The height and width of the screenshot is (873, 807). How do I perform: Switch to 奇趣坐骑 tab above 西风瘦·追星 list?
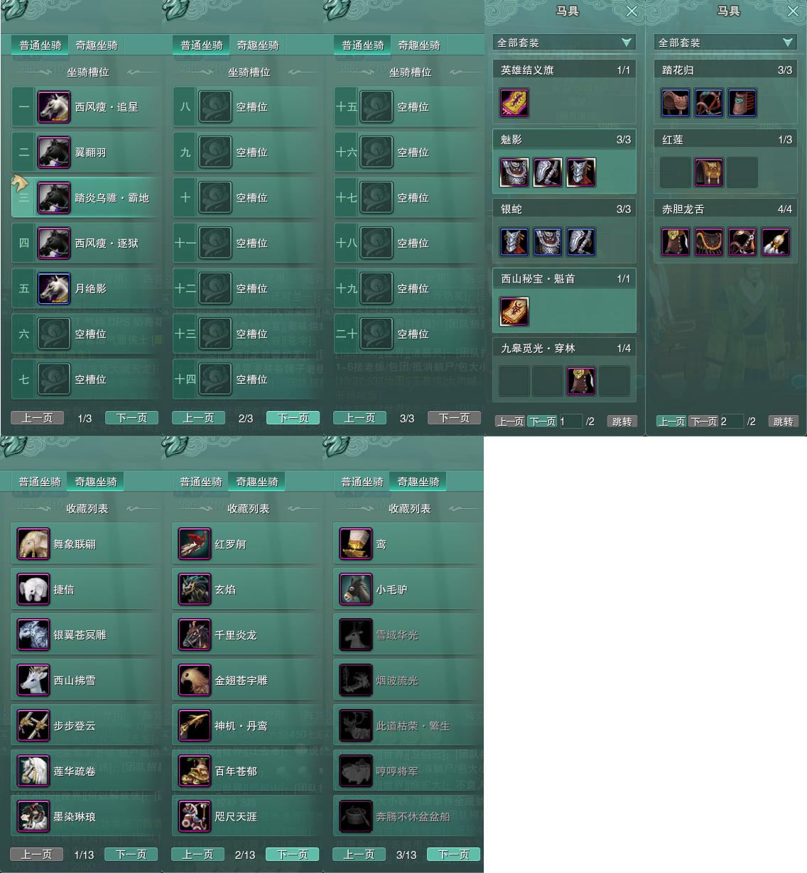click(x=97, y=45)
